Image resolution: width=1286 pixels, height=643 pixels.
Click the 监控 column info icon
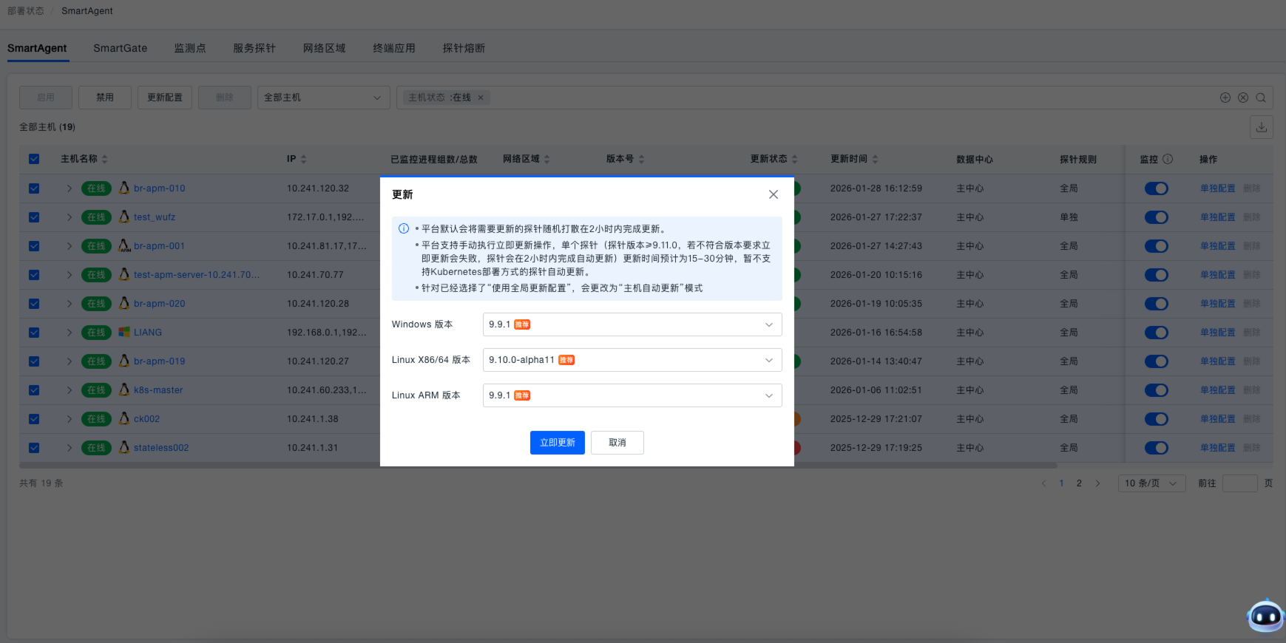[x=1168, y=159]
